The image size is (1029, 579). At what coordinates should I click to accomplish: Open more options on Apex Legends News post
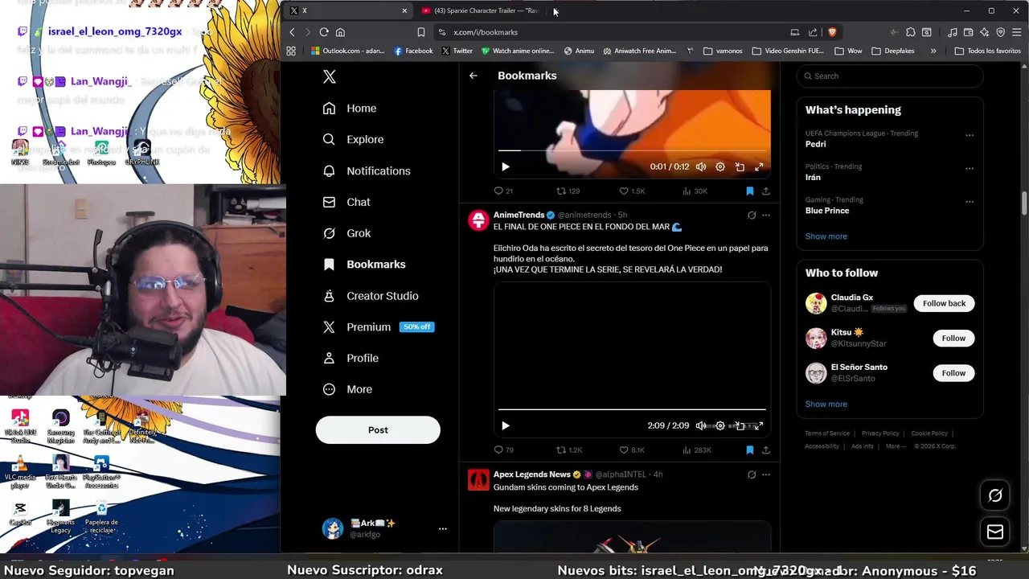coord(766,474)
